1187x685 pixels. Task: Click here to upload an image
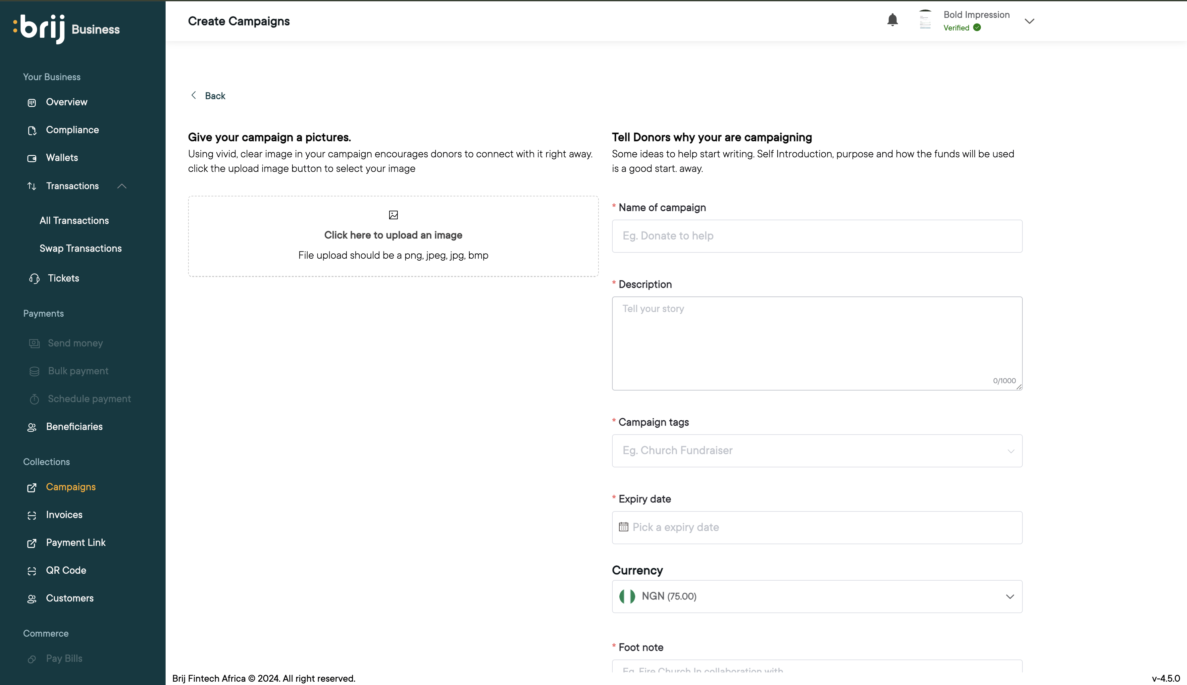point(393,235)
